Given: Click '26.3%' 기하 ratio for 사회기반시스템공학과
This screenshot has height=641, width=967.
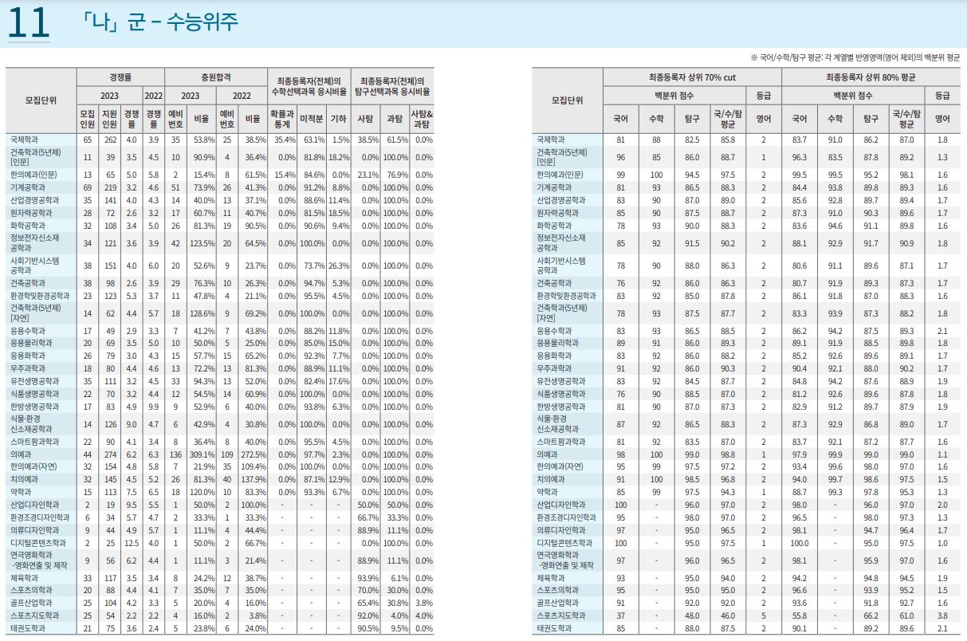Looking at the screenshot, I should 339,265.
